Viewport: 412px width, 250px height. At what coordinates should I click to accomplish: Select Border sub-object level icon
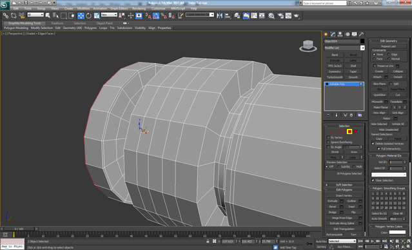pos(344,131)
